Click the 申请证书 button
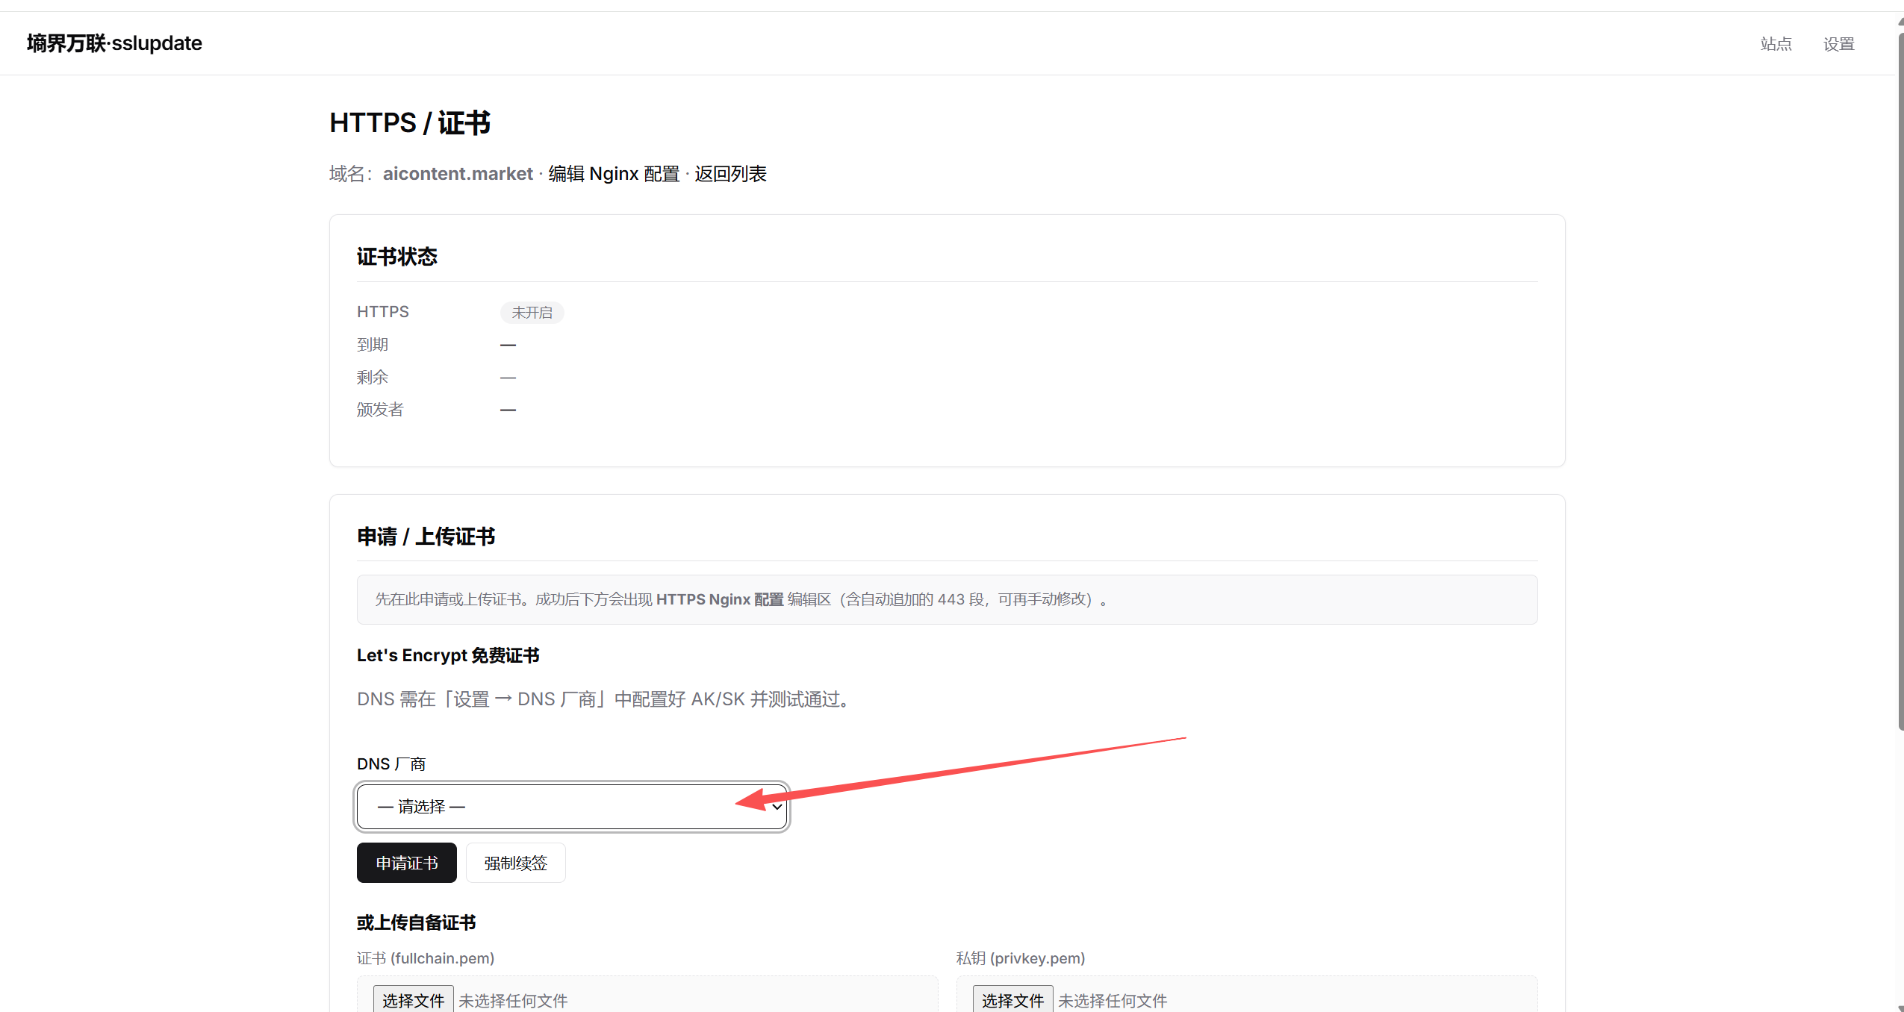This screenshot has width=1904, height=1012. [x=407, y=863]
